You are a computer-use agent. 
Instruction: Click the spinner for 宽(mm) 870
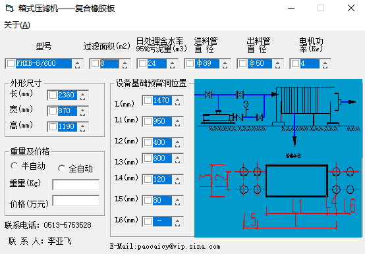click(82, 111)
